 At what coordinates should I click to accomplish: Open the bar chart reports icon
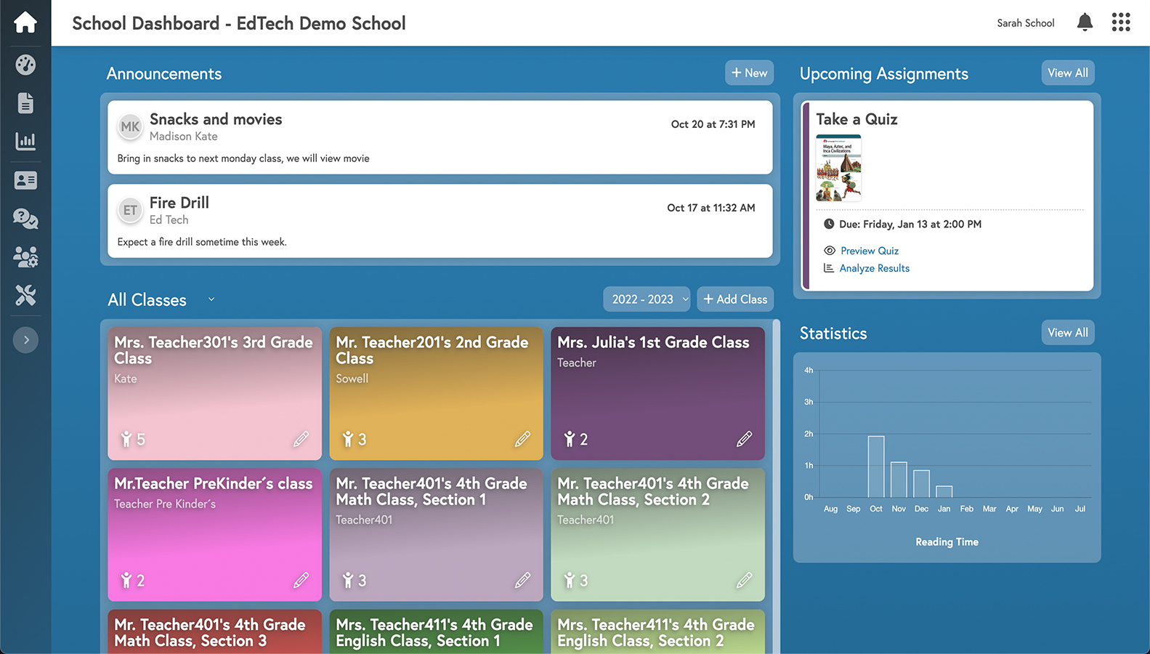[x=25, y=141]
